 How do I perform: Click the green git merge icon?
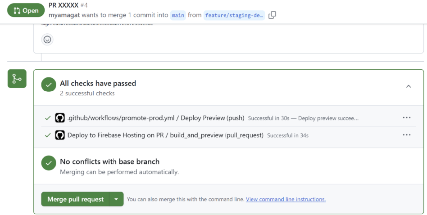point(17,79)
